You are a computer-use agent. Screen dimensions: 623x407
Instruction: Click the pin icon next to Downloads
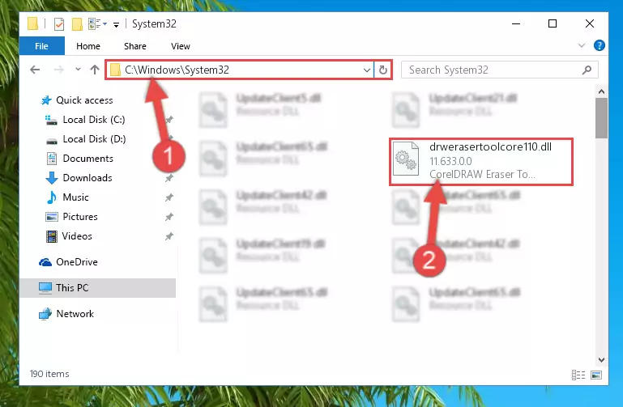(169, 178)
